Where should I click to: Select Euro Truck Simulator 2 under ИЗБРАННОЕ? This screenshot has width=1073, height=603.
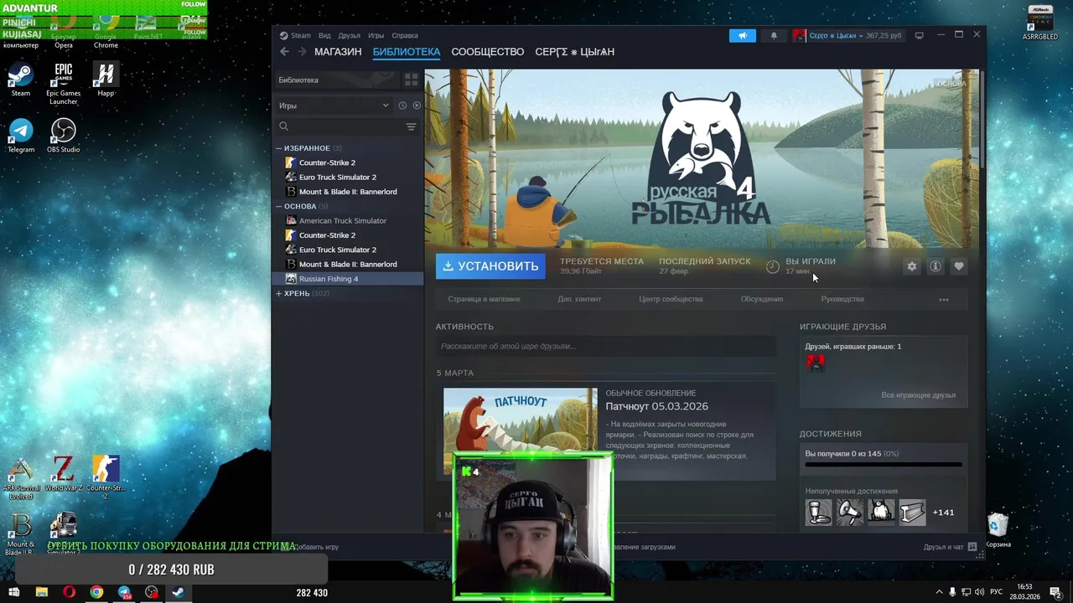[350, 178]
